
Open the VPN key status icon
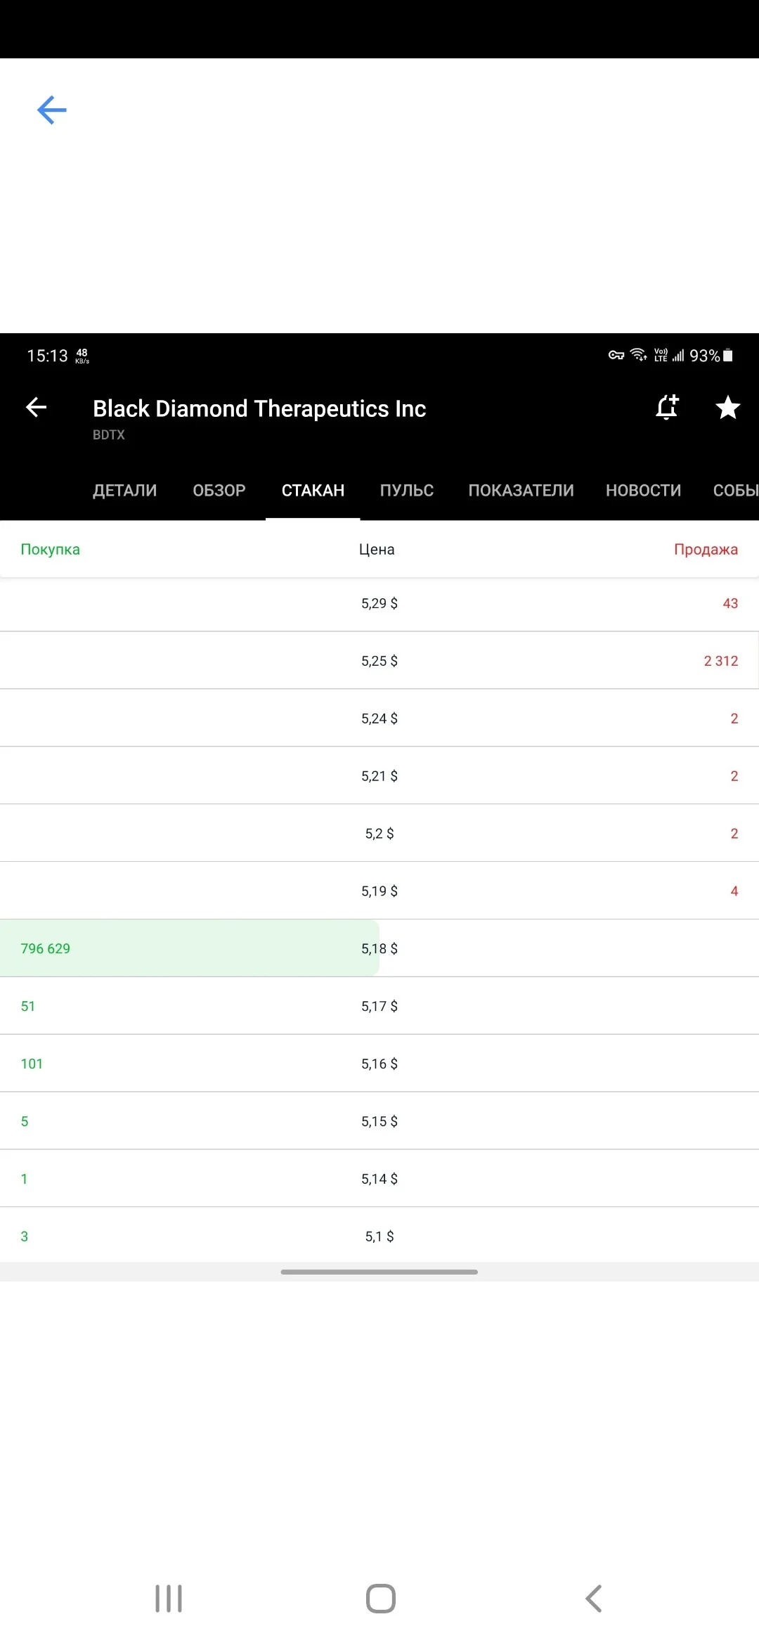coord(616,356)
